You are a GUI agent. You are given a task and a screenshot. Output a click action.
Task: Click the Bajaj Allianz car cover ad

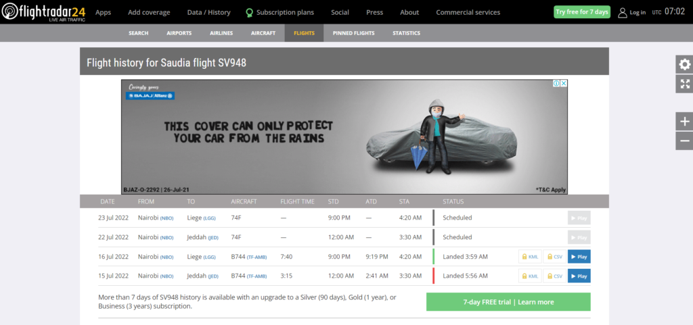[344, 136]
